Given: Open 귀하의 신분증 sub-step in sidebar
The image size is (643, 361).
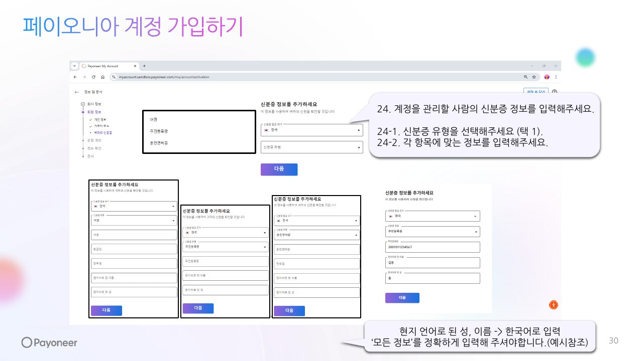Looking at the screenshot, I should click(x=103, y=133).
